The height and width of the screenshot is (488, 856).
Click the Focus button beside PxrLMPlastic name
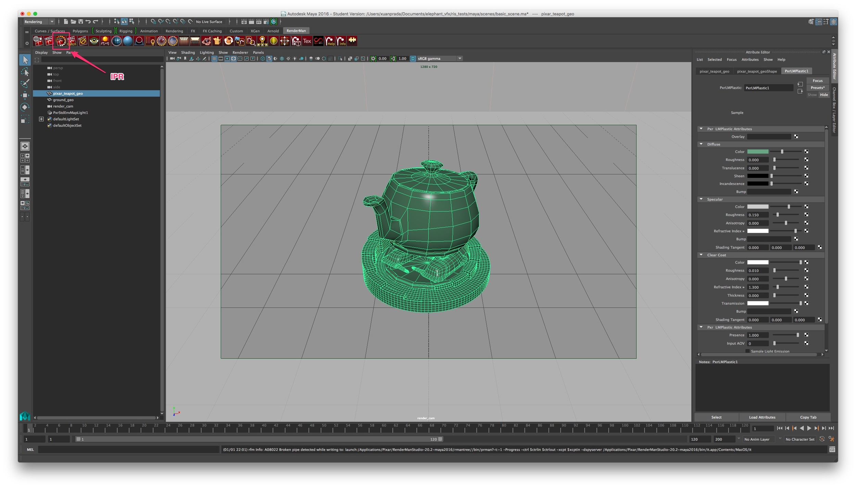coord(817,80)
